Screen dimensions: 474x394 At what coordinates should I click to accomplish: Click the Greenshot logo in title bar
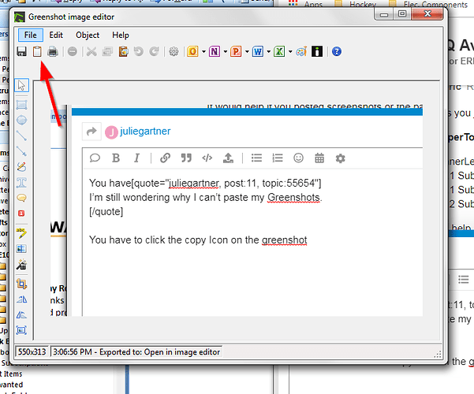pos(20,17)
